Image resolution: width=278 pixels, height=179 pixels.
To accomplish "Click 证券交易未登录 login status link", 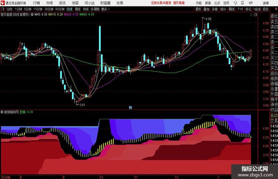I will pyautogui.click(x=161, y=3).
